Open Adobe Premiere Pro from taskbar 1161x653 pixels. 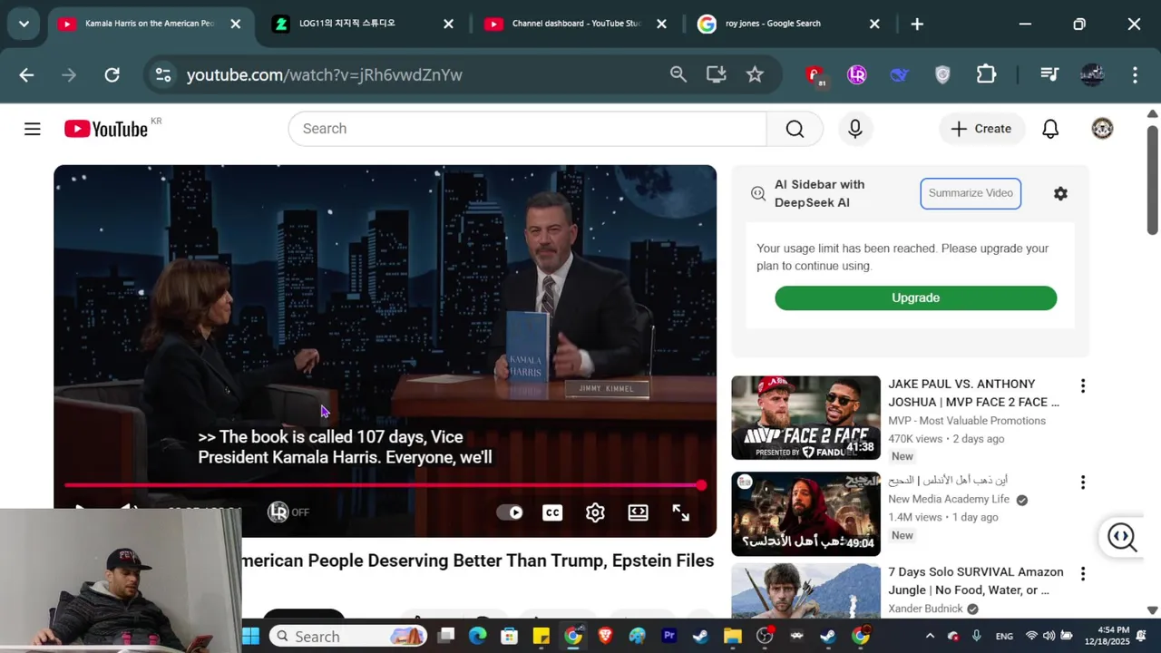coord(669,636)
